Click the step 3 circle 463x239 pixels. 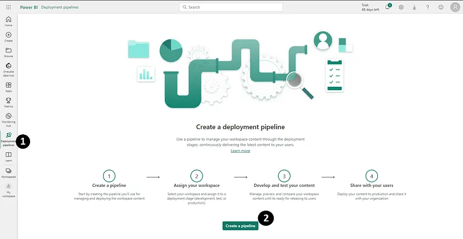coord(284,176)
